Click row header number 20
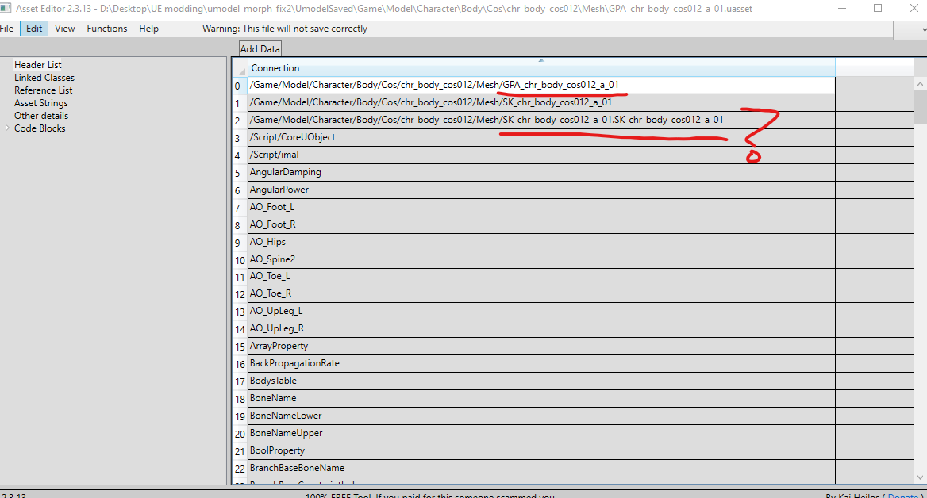The height and width of the screenshot is (498, 927). coord(240,433)
